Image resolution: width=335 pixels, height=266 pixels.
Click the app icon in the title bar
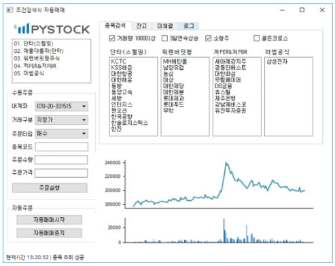coord(10,10)
